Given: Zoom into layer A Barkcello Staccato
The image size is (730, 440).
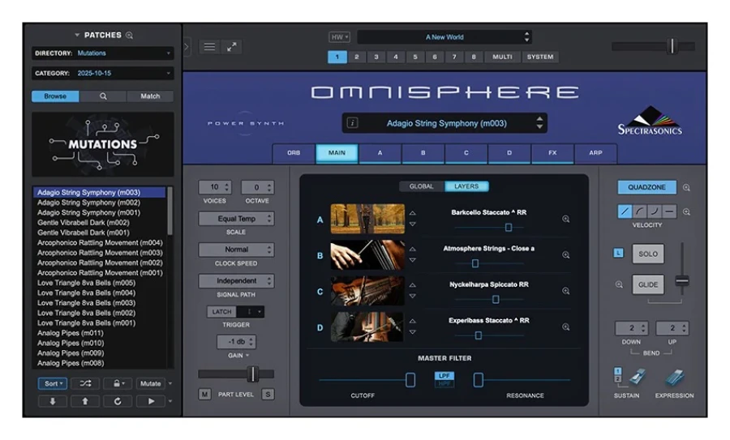Looking at the screenshot, I should click(x=565, y=219).
